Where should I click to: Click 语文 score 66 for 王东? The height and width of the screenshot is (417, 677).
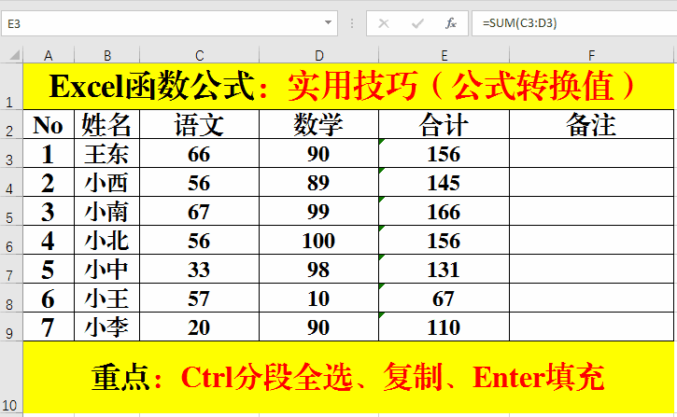(199, 153)
